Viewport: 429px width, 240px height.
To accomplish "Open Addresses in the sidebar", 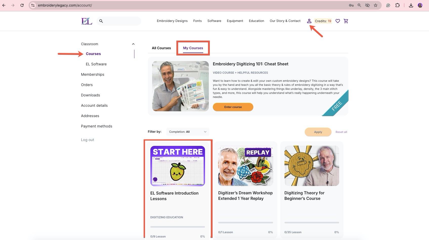I will [x=90, y=116].
